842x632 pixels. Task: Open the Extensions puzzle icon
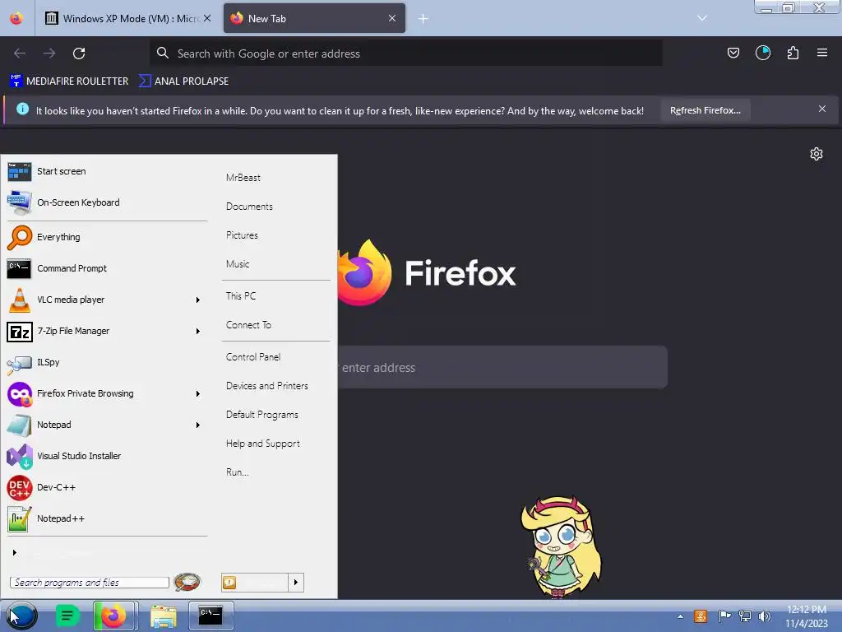[793, 53]
